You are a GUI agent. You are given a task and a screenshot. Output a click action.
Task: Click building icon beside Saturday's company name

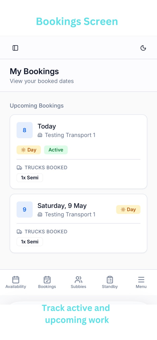(x=40, y=215)
